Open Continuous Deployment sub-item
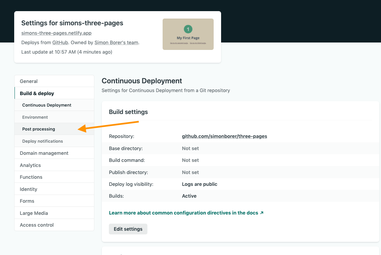Viewport: 381px width, 255px height. (x=47, y=105)
